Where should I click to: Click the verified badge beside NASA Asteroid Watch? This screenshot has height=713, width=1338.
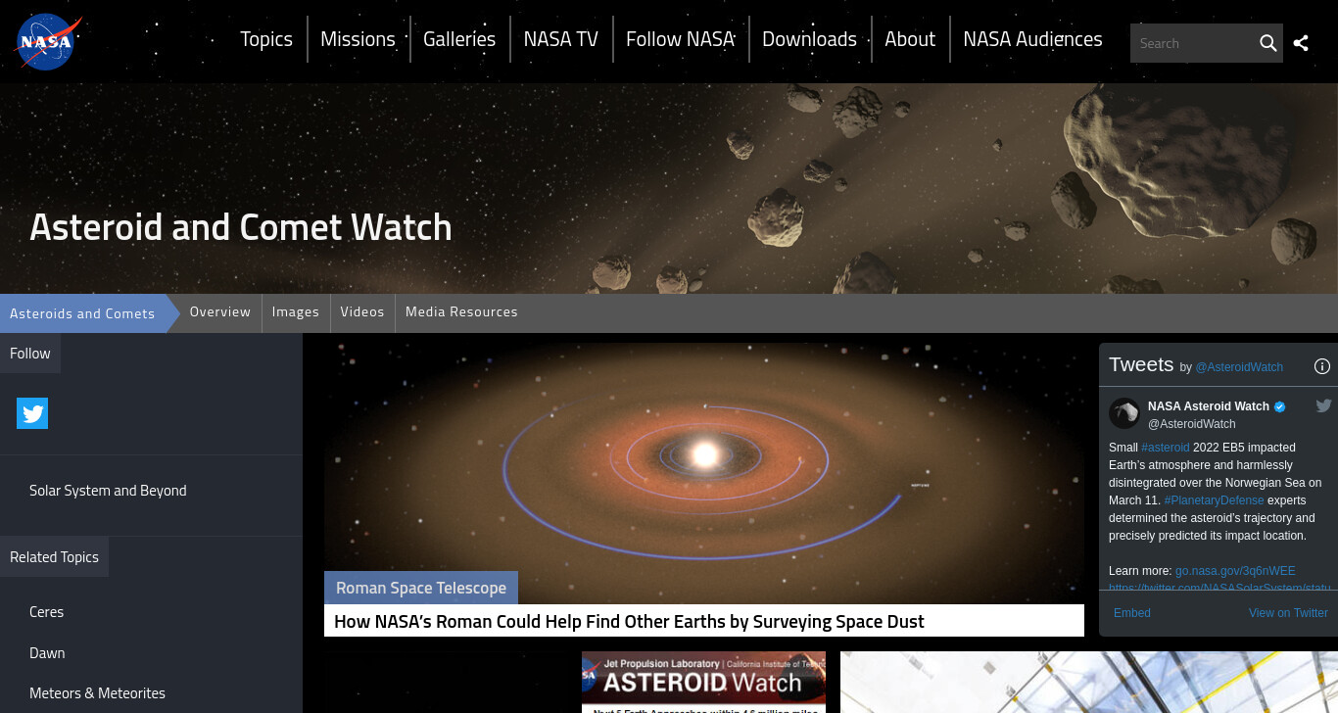1279,406
